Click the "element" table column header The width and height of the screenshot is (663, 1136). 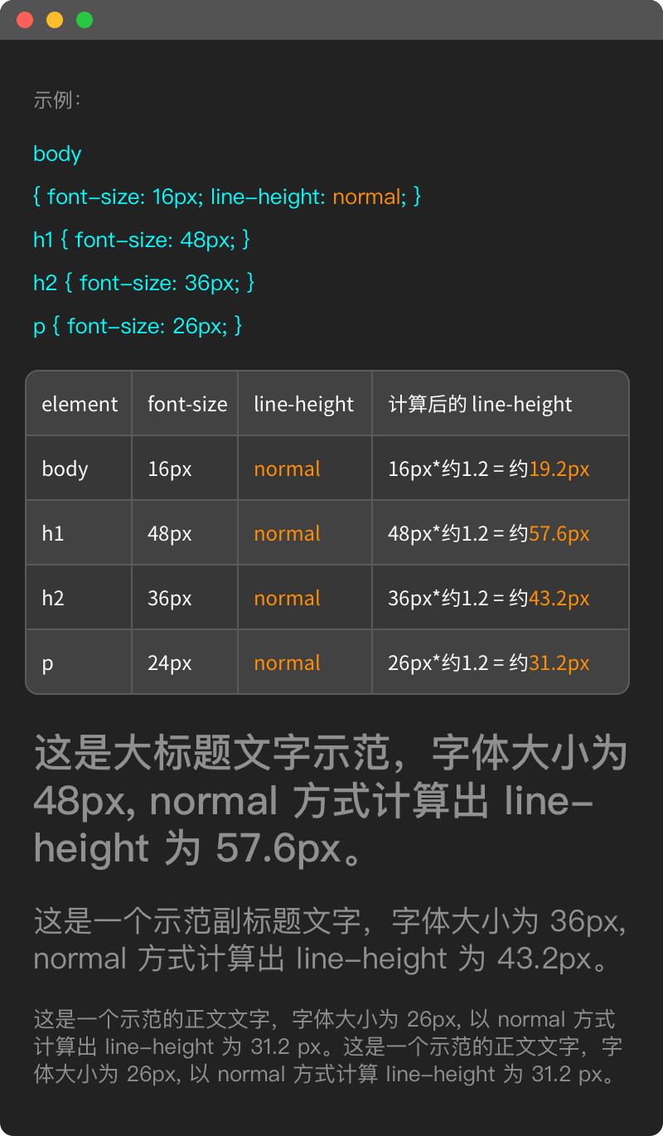[80, 405]
